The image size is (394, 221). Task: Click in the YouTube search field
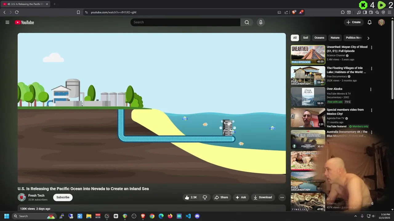tap(185, 22)
